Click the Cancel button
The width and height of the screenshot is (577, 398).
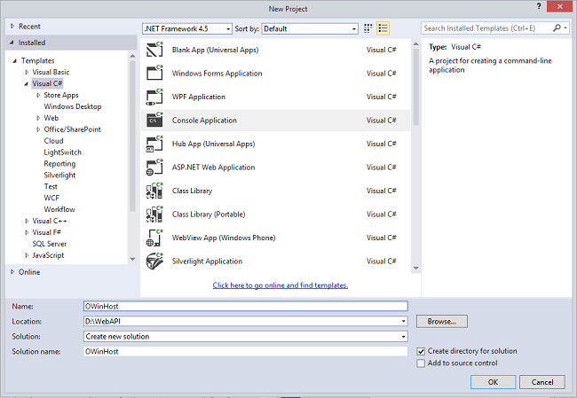coord(542,382)
